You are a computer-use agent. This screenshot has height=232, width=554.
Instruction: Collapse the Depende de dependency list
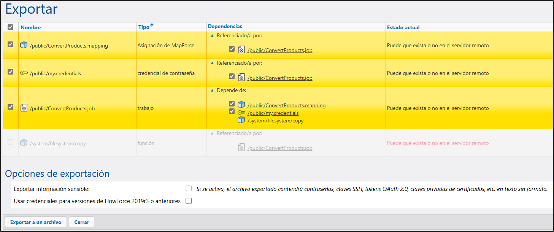[212, 91]
